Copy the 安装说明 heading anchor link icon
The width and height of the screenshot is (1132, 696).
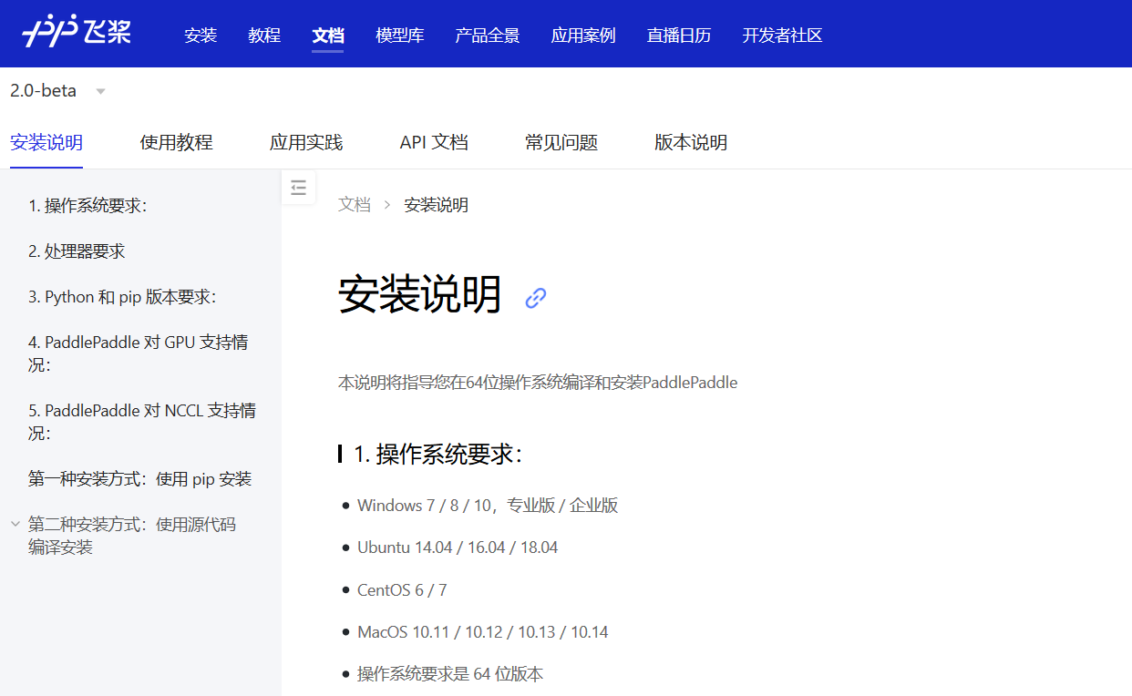pyautogui.click(x=536, y=298)
